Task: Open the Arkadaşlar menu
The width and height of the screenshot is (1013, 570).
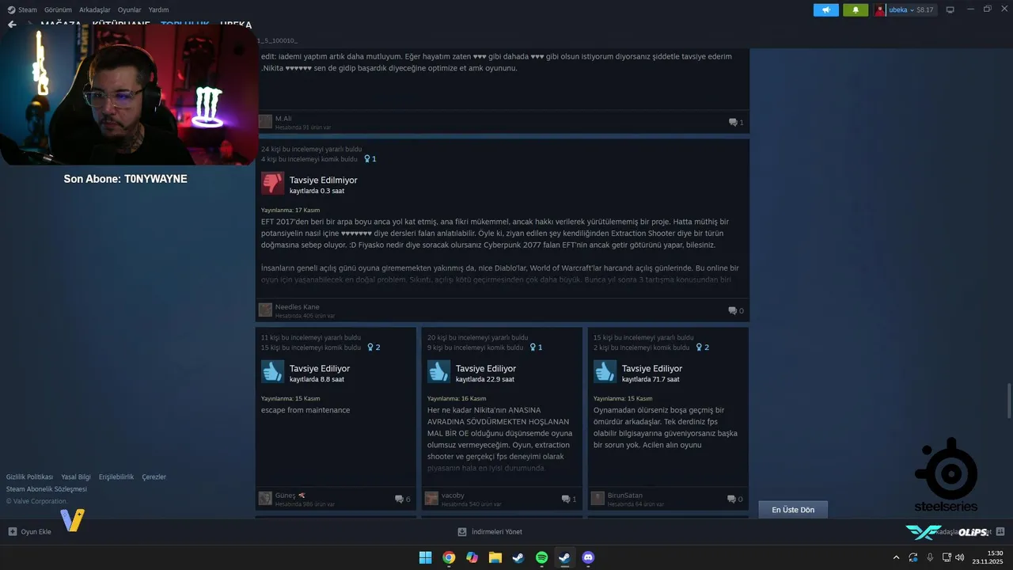Action: point(94,9)
